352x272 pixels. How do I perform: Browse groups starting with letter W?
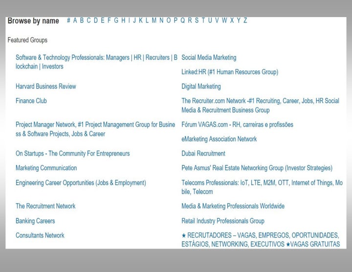click(224, 21)
